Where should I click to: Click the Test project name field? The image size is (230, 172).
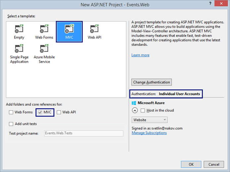(83, 133)
